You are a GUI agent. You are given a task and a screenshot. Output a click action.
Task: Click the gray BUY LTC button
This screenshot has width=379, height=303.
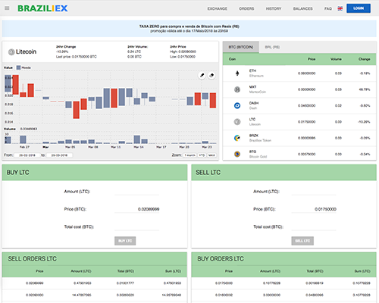(x=125, y=241)
